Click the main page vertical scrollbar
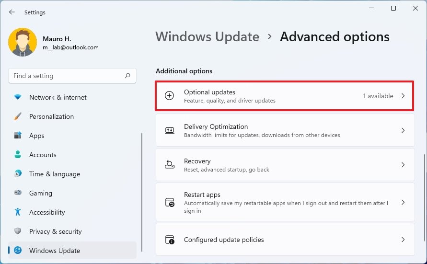Viewport: 427px width, 264px height. (x=424, y=197)
